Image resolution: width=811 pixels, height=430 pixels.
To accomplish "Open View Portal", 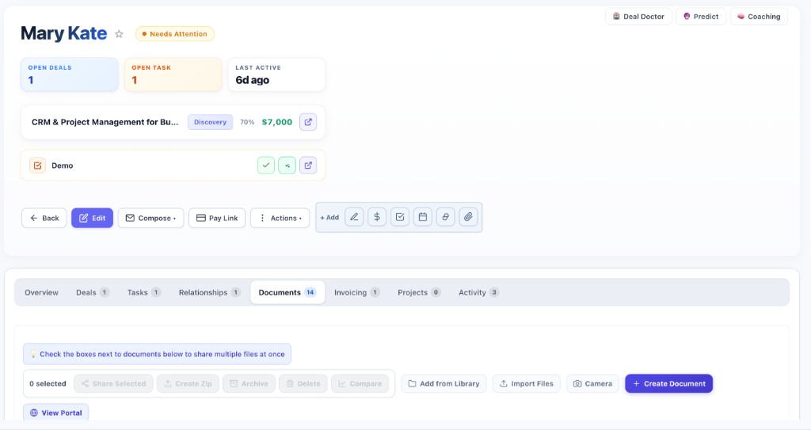I will [56, 413].
